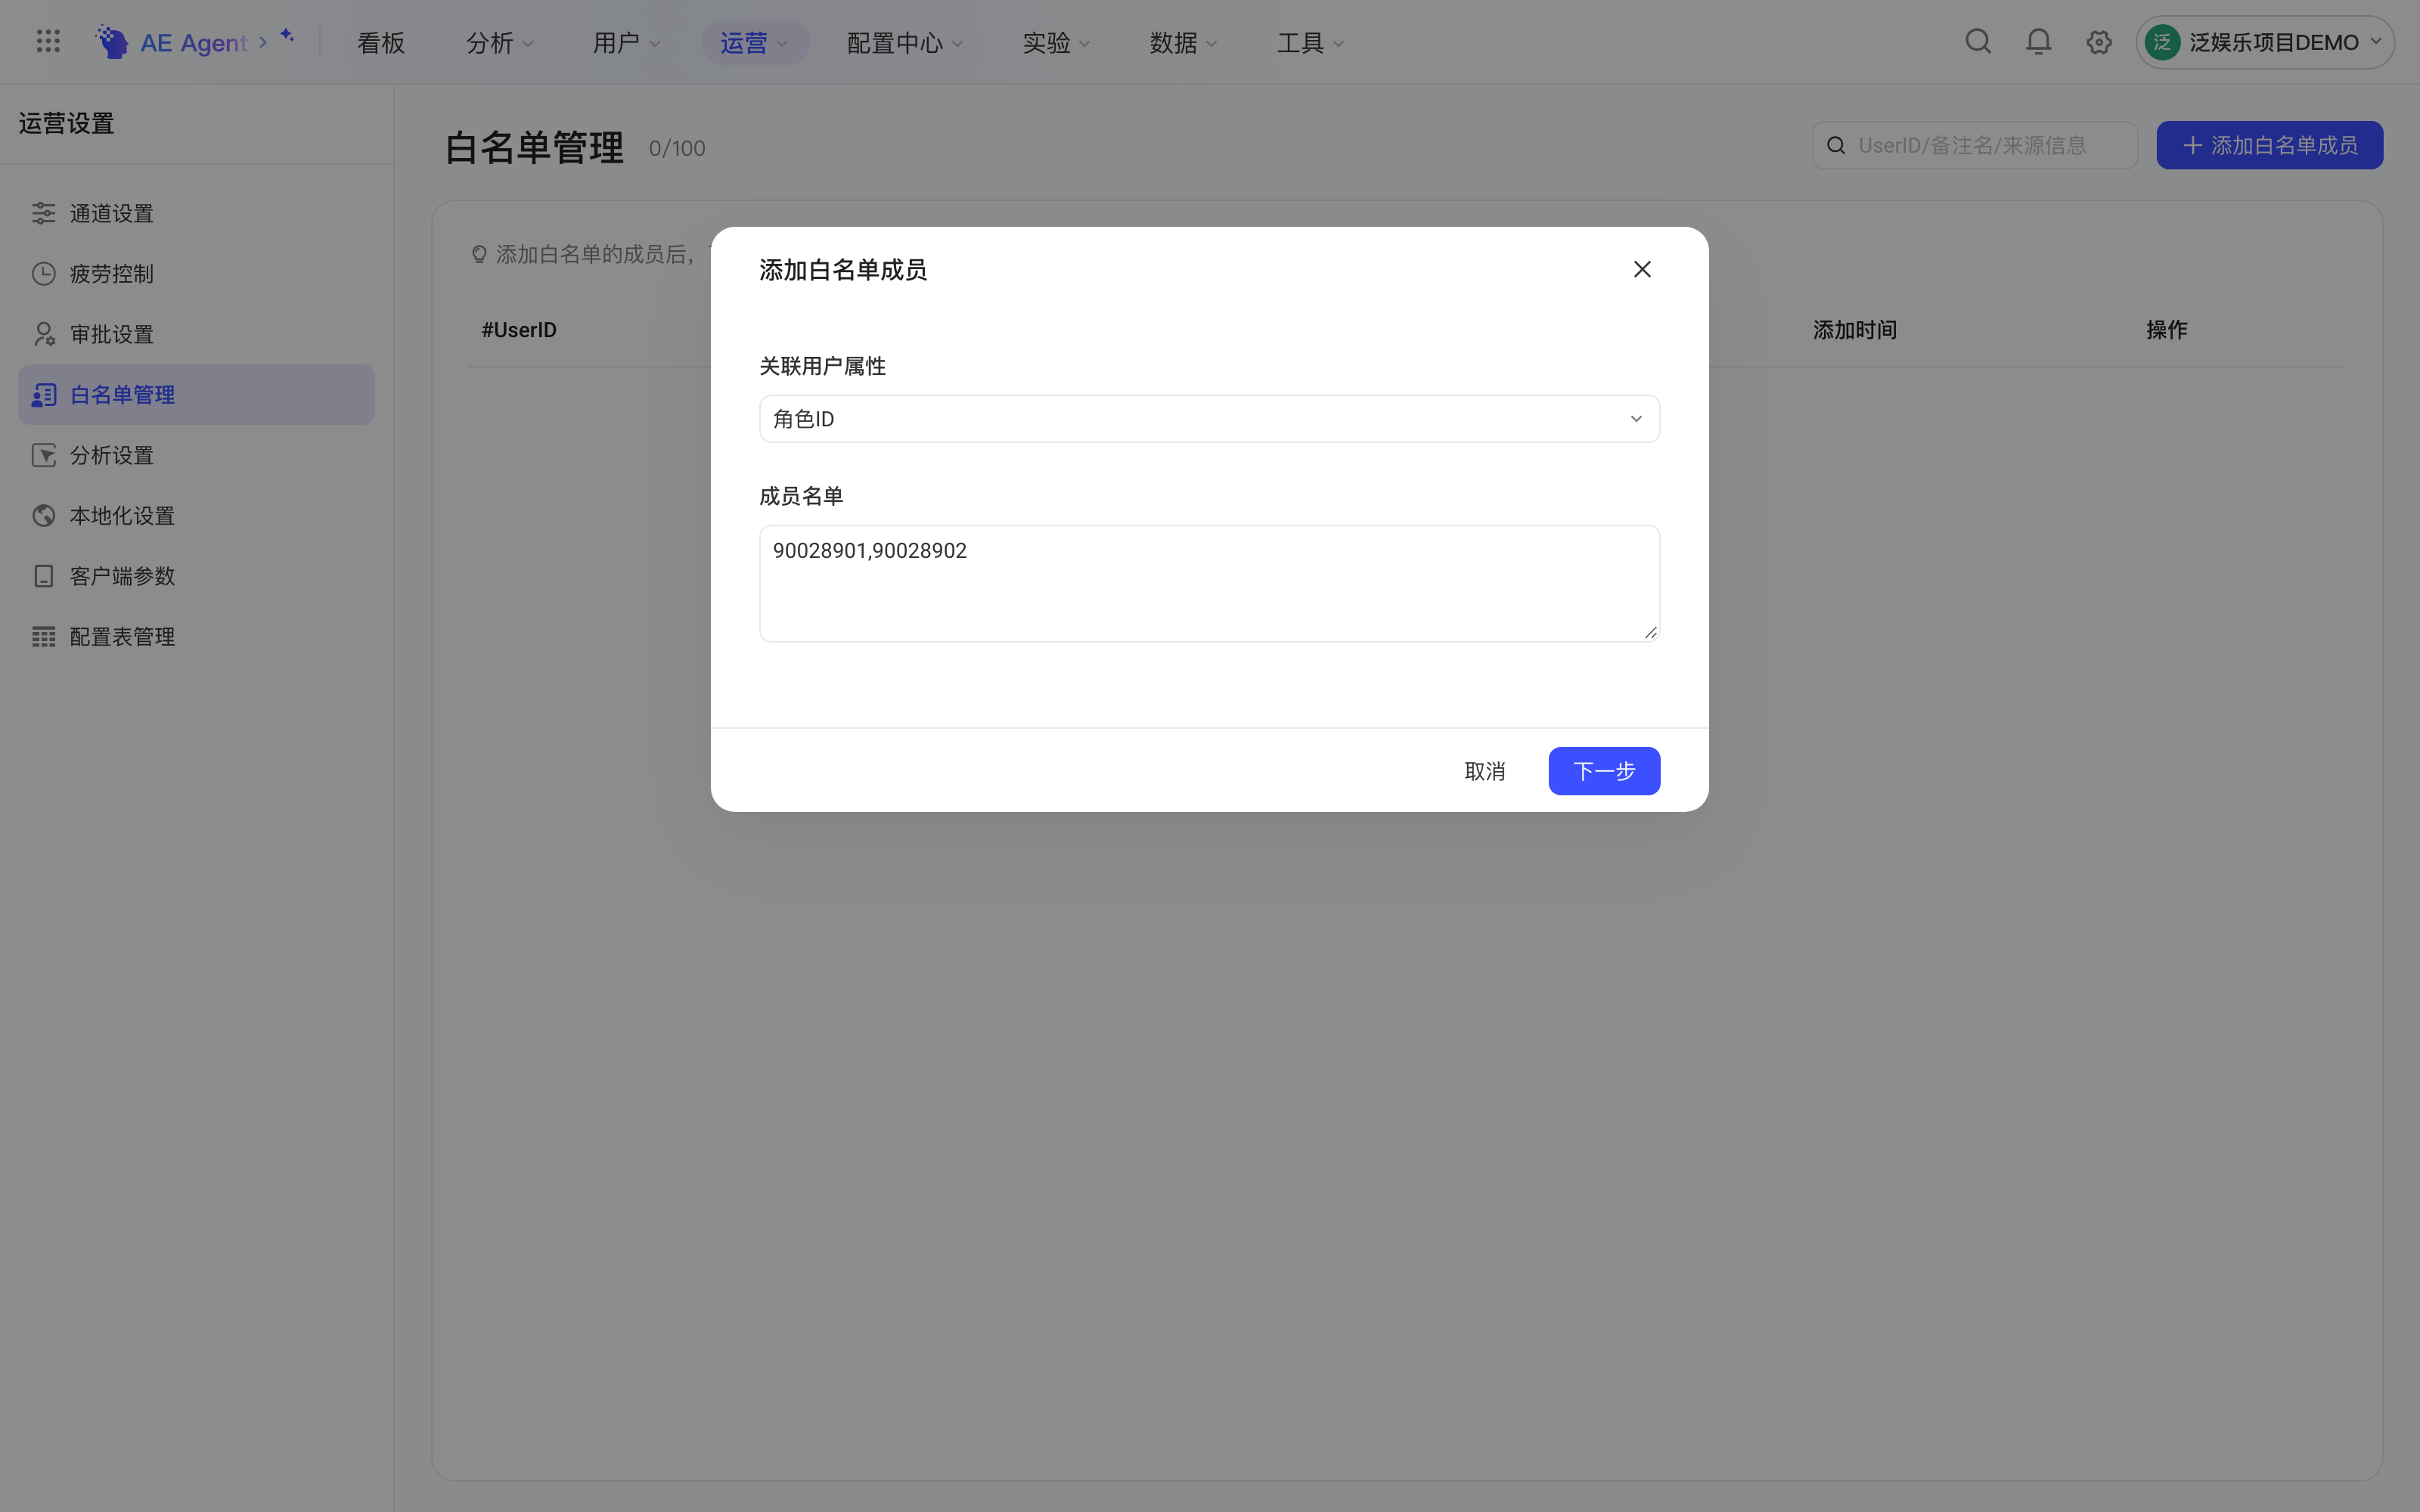Click the 成员名单 textarea resize handle

pyautogui.click(x=1650, y=632)
